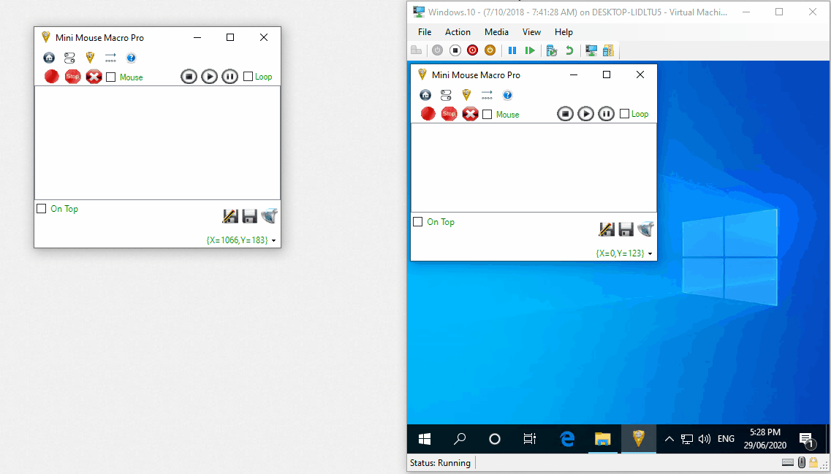Click the save floppy disk icon inside the VM
831x474 pixels.
(x=626, y=229)
